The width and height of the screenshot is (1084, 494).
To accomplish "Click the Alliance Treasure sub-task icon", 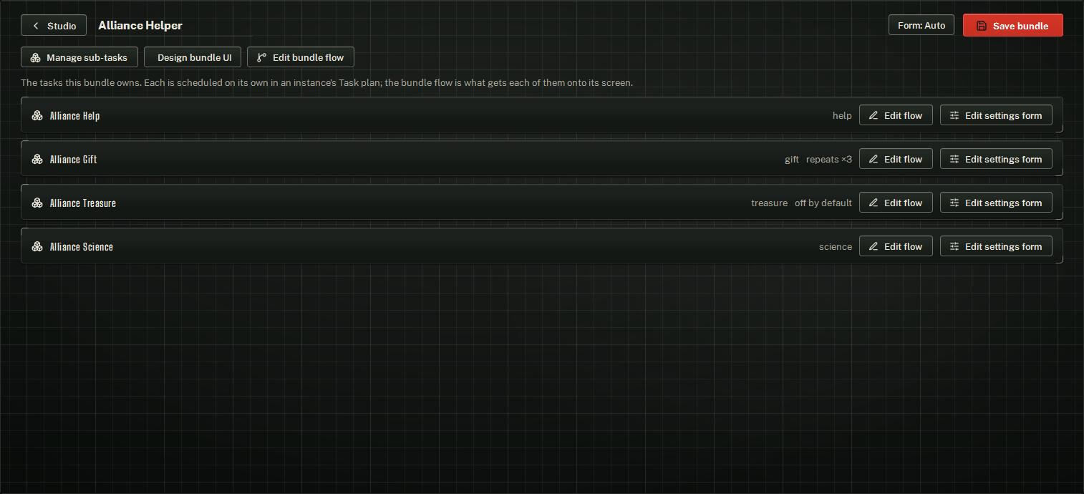I will [x=37, y=203].
